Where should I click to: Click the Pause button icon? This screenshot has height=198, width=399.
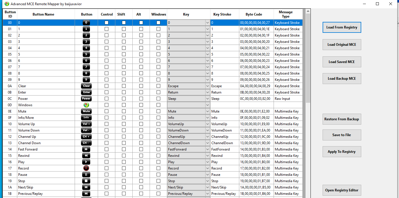(86, 174)
